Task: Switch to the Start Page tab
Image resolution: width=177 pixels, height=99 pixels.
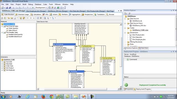Action: point(110,11)
